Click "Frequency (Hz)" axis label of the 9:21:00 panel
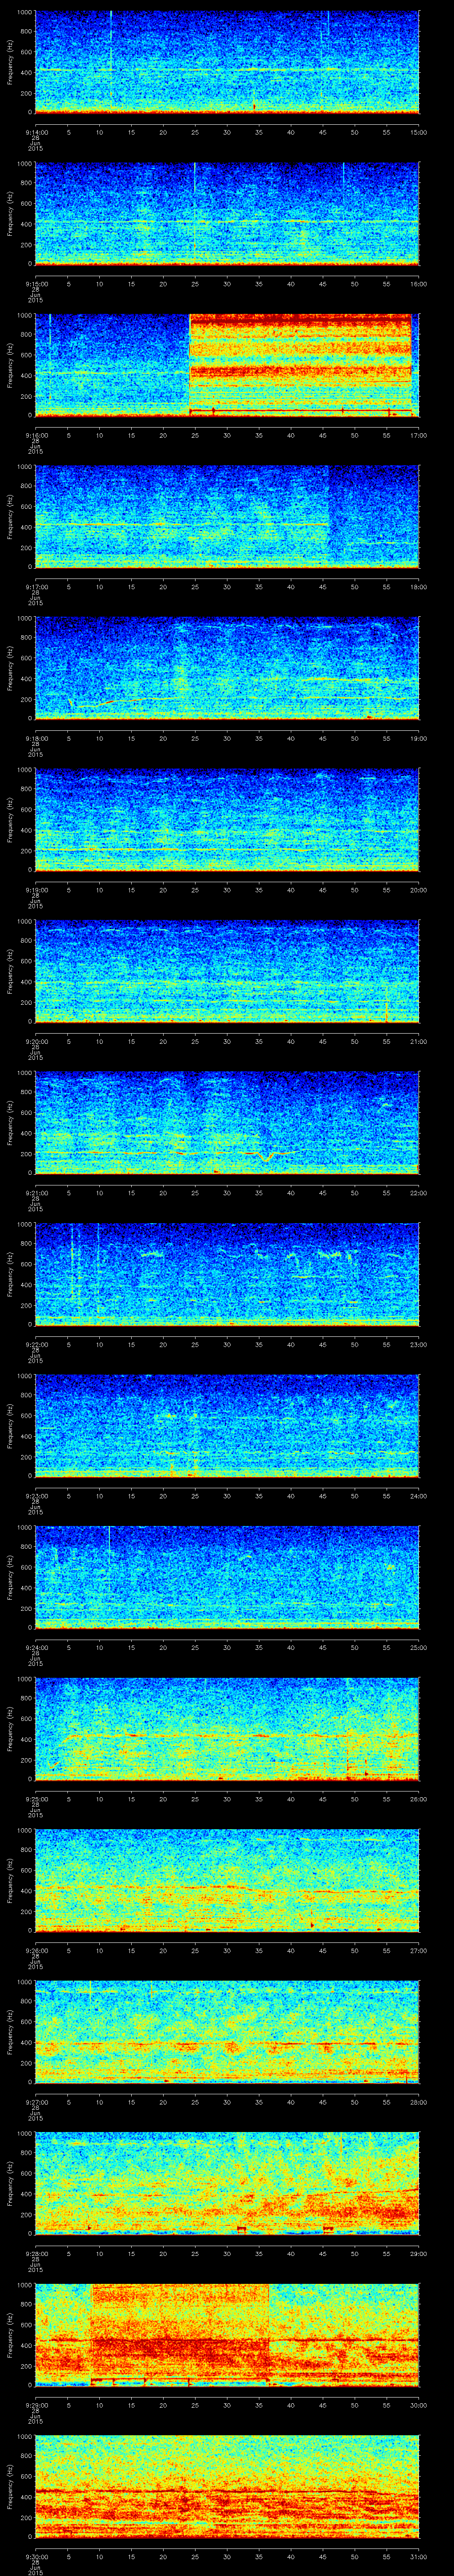 coord(10,1123)
